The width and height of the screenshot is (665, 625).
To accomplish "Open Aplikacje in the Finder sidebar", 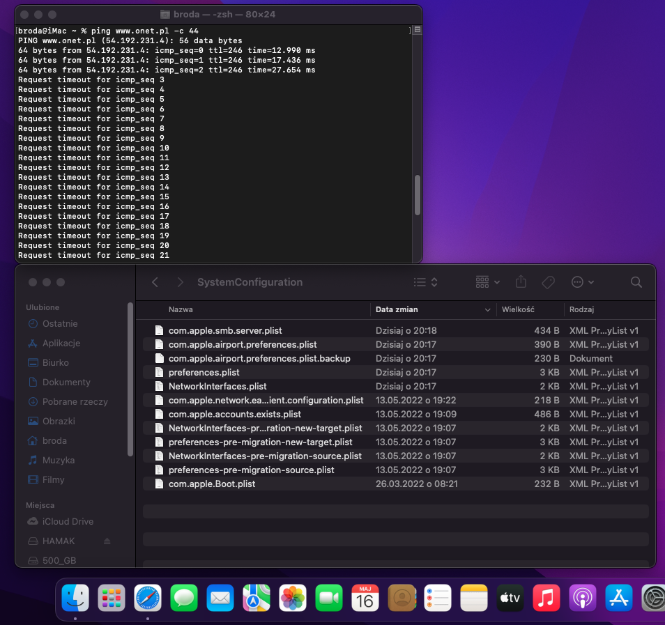I will [61, 343].
